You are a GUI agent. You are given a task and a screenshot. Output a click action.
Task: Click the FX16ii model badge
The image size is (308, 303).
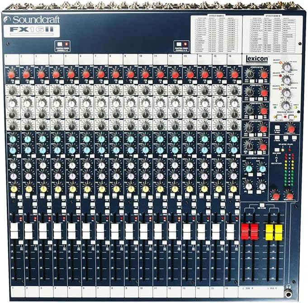32,31
